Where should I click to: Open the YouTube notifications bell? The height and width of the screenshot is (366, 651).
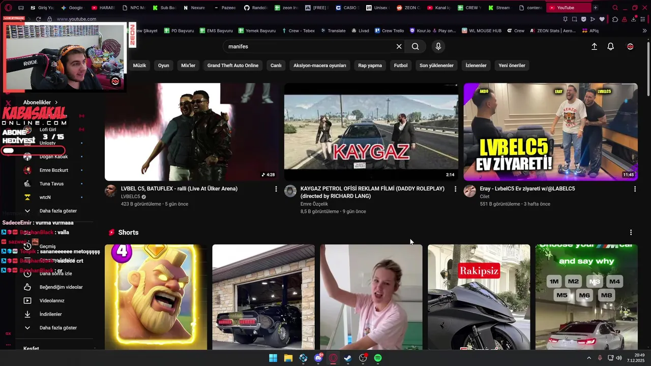[x=611, y=46]
